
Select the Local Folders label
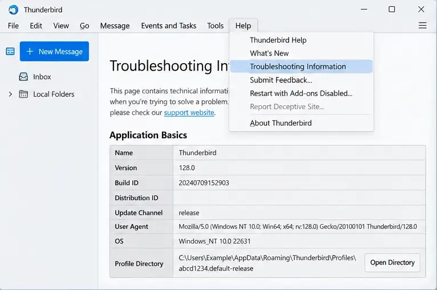(x=54, y=94)
